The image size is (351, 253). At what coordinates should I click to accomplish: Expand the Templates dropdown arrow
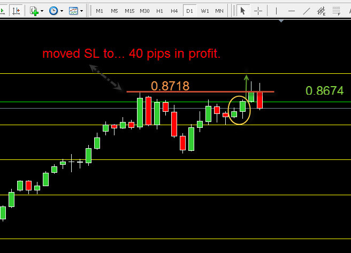(82, 11)
